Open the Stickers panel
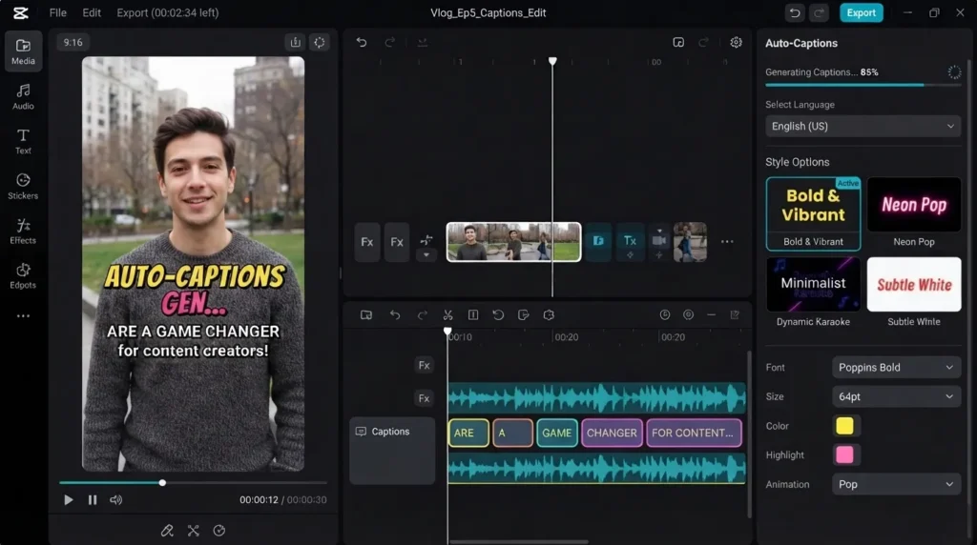Image resolution: width=977 pixels, height=545 pixels. [x=23, y=186]
